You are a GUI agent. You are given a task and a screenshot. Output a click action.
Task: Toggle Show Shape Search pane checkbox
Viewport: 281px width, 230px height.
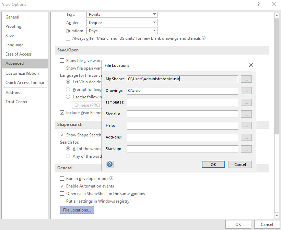[x=62, y=135]
